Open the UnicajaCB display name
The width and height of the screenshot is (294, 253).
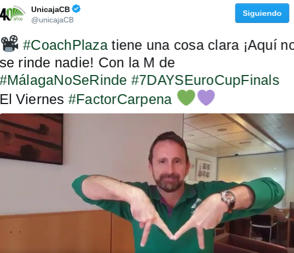click(50, 9)
